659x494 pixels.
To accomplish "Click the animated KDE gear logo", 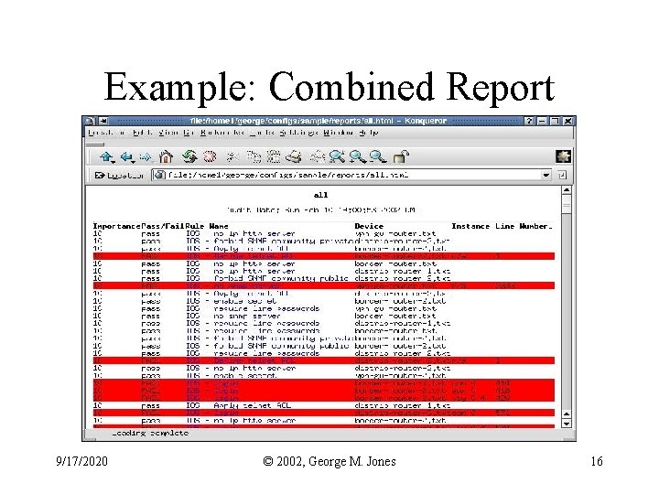I will pos(563,156).
